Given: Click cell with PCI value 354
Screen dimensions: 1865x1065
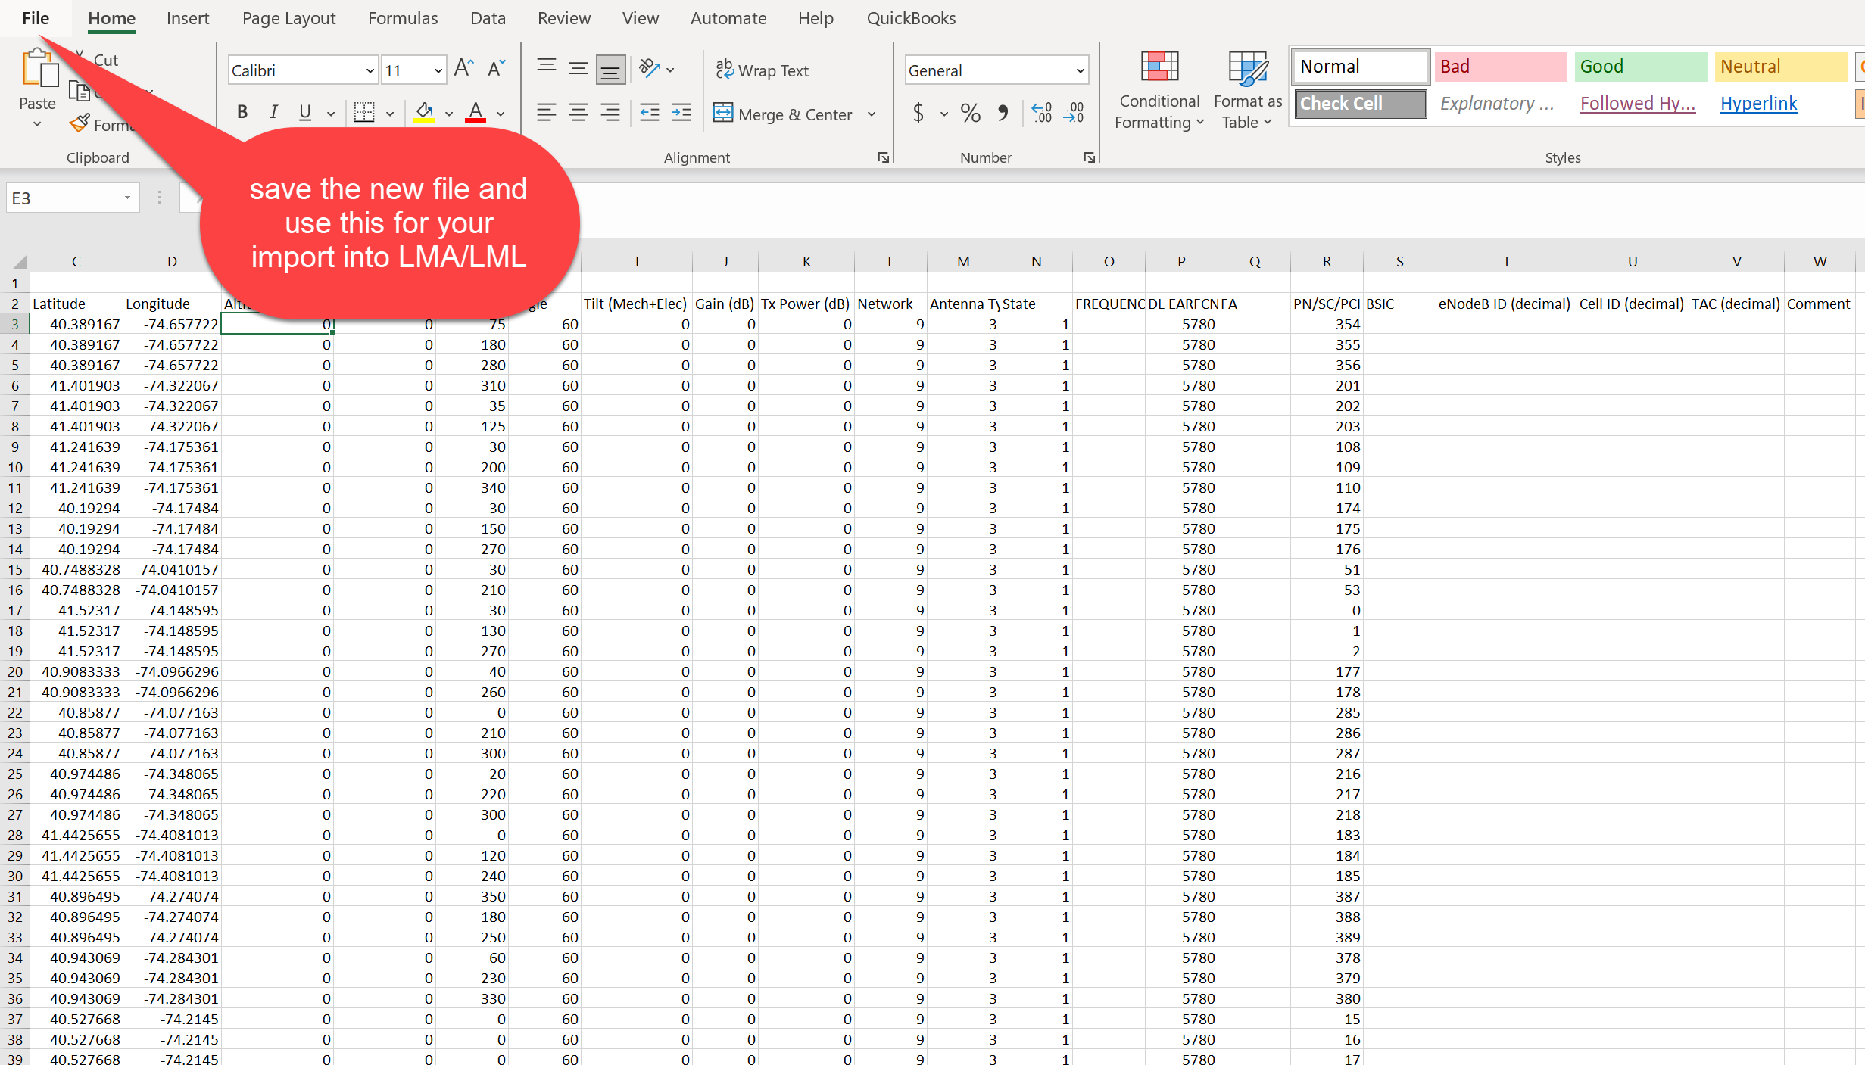Looking at the screenshot, I should point(1327,325).
